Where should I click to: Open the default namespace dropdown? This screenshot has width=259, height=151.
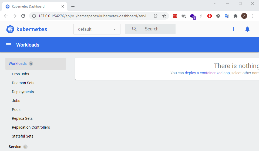click(x=97, y=29)
